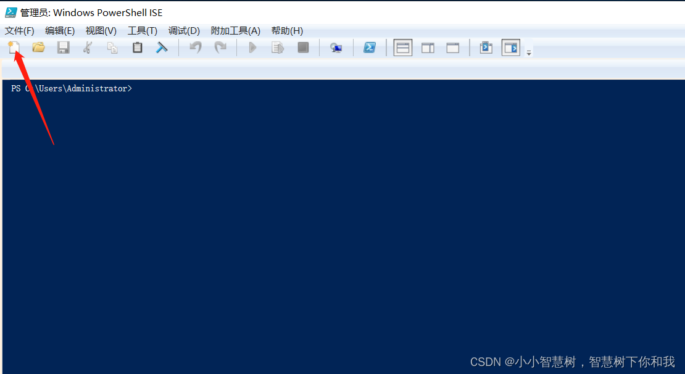This screenshot has width=685, height=374.
Task: Create a new script with New icon
Action: pos(14,47)
